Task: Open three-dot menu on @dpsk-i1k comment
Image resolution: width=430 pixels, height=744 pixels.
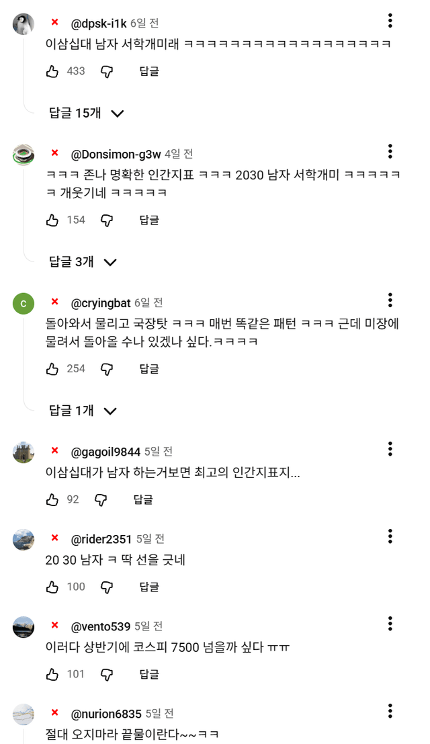Action: click(x=390, y=21)
